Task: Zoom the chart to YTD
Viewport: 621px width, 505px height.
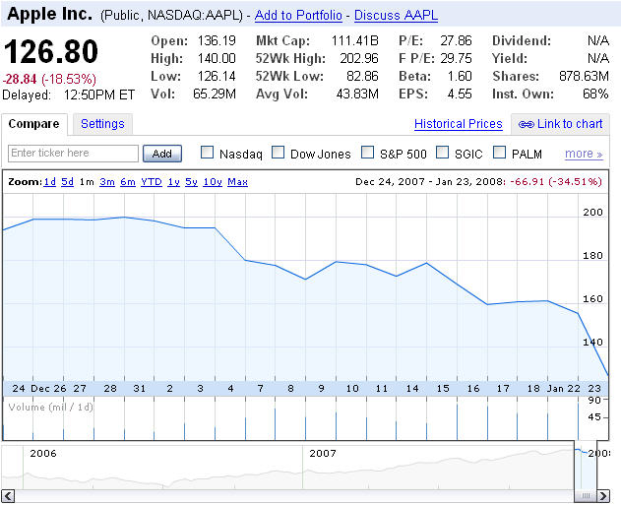Action: click(152, 182)
